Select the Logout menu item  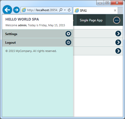click(38, 42)
